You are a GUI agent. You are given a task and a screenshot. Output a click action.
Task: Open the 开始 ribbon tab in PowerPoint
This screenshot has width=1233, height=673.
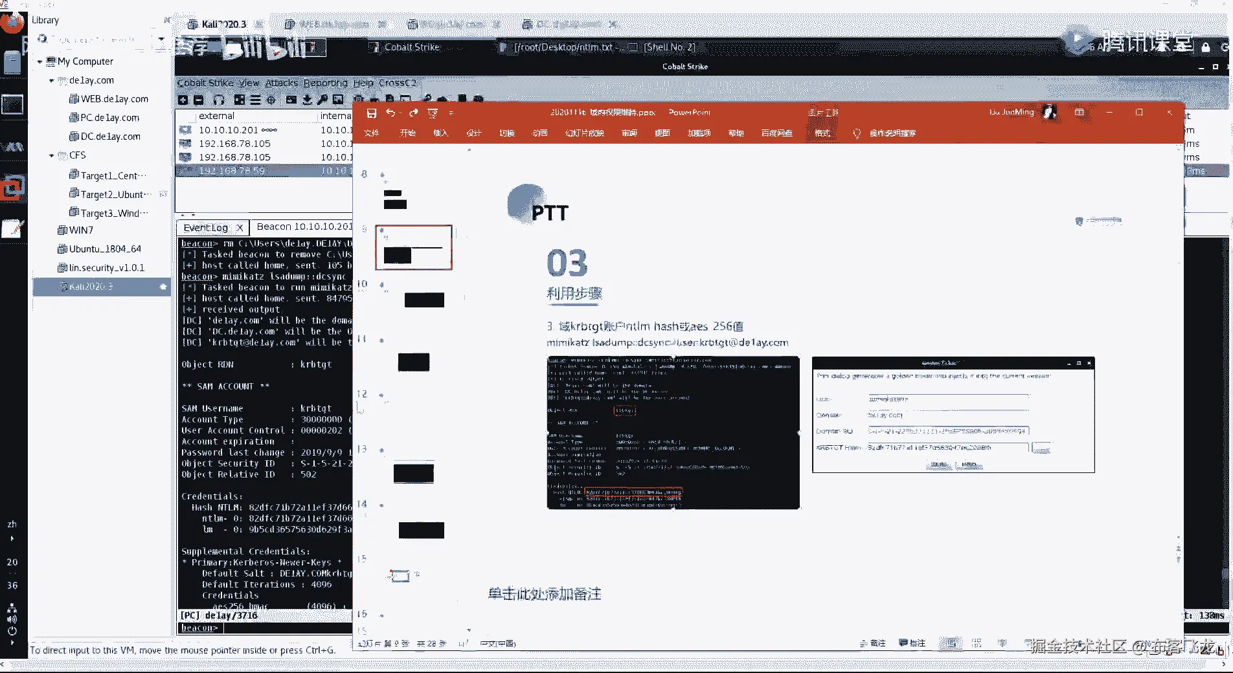click(407, 133)
